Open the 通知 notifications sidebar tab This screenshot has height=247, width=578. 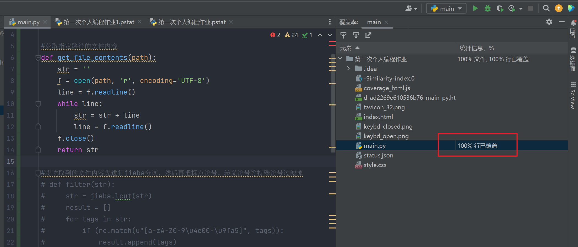point(573,29)
